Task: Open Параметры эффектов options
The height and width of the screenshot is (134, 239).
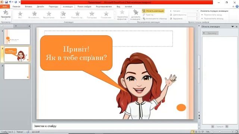Action: coord(122,15)
